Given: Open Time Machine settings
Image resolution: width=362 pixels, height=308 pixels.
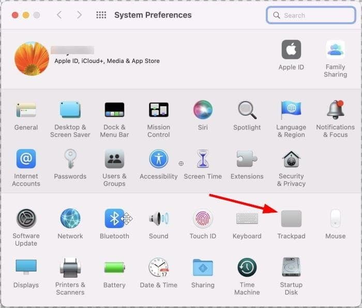Looking at the screenshot, I should [x=247, y=268].
